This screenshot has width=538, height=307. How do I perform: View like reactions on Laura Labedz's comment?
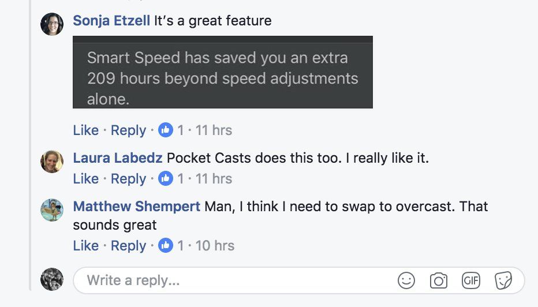[171, 179]
